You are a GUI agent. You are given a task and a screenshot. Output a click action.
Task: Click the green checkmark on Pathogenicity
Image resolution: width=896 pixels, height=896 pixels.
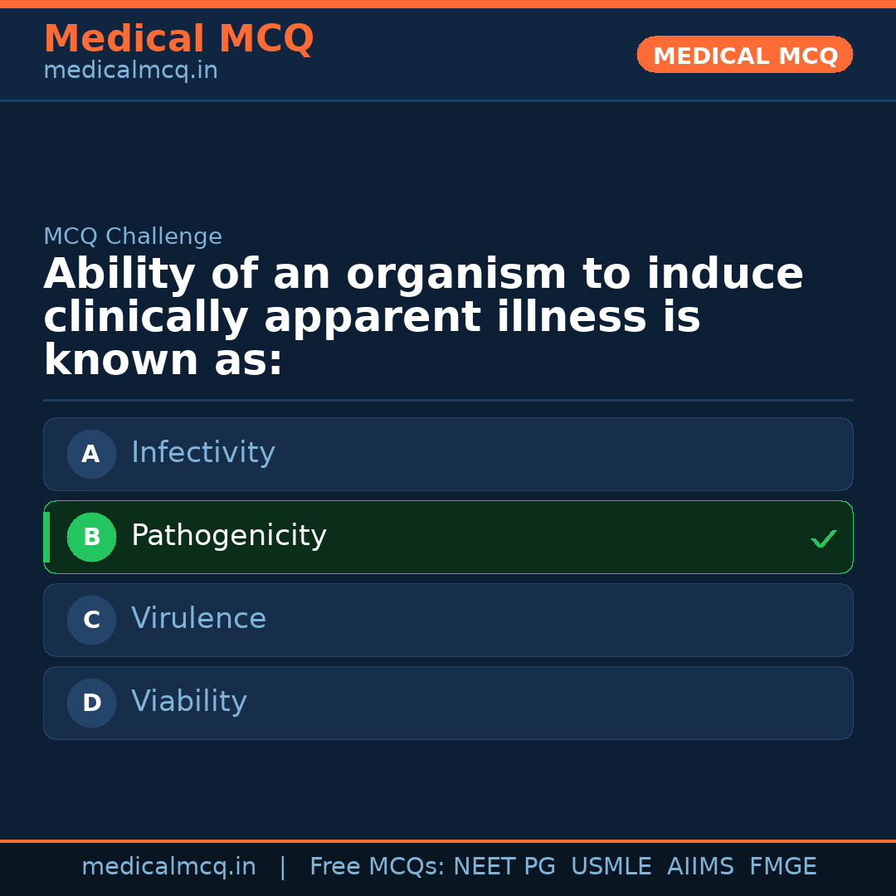pos(824,539)
